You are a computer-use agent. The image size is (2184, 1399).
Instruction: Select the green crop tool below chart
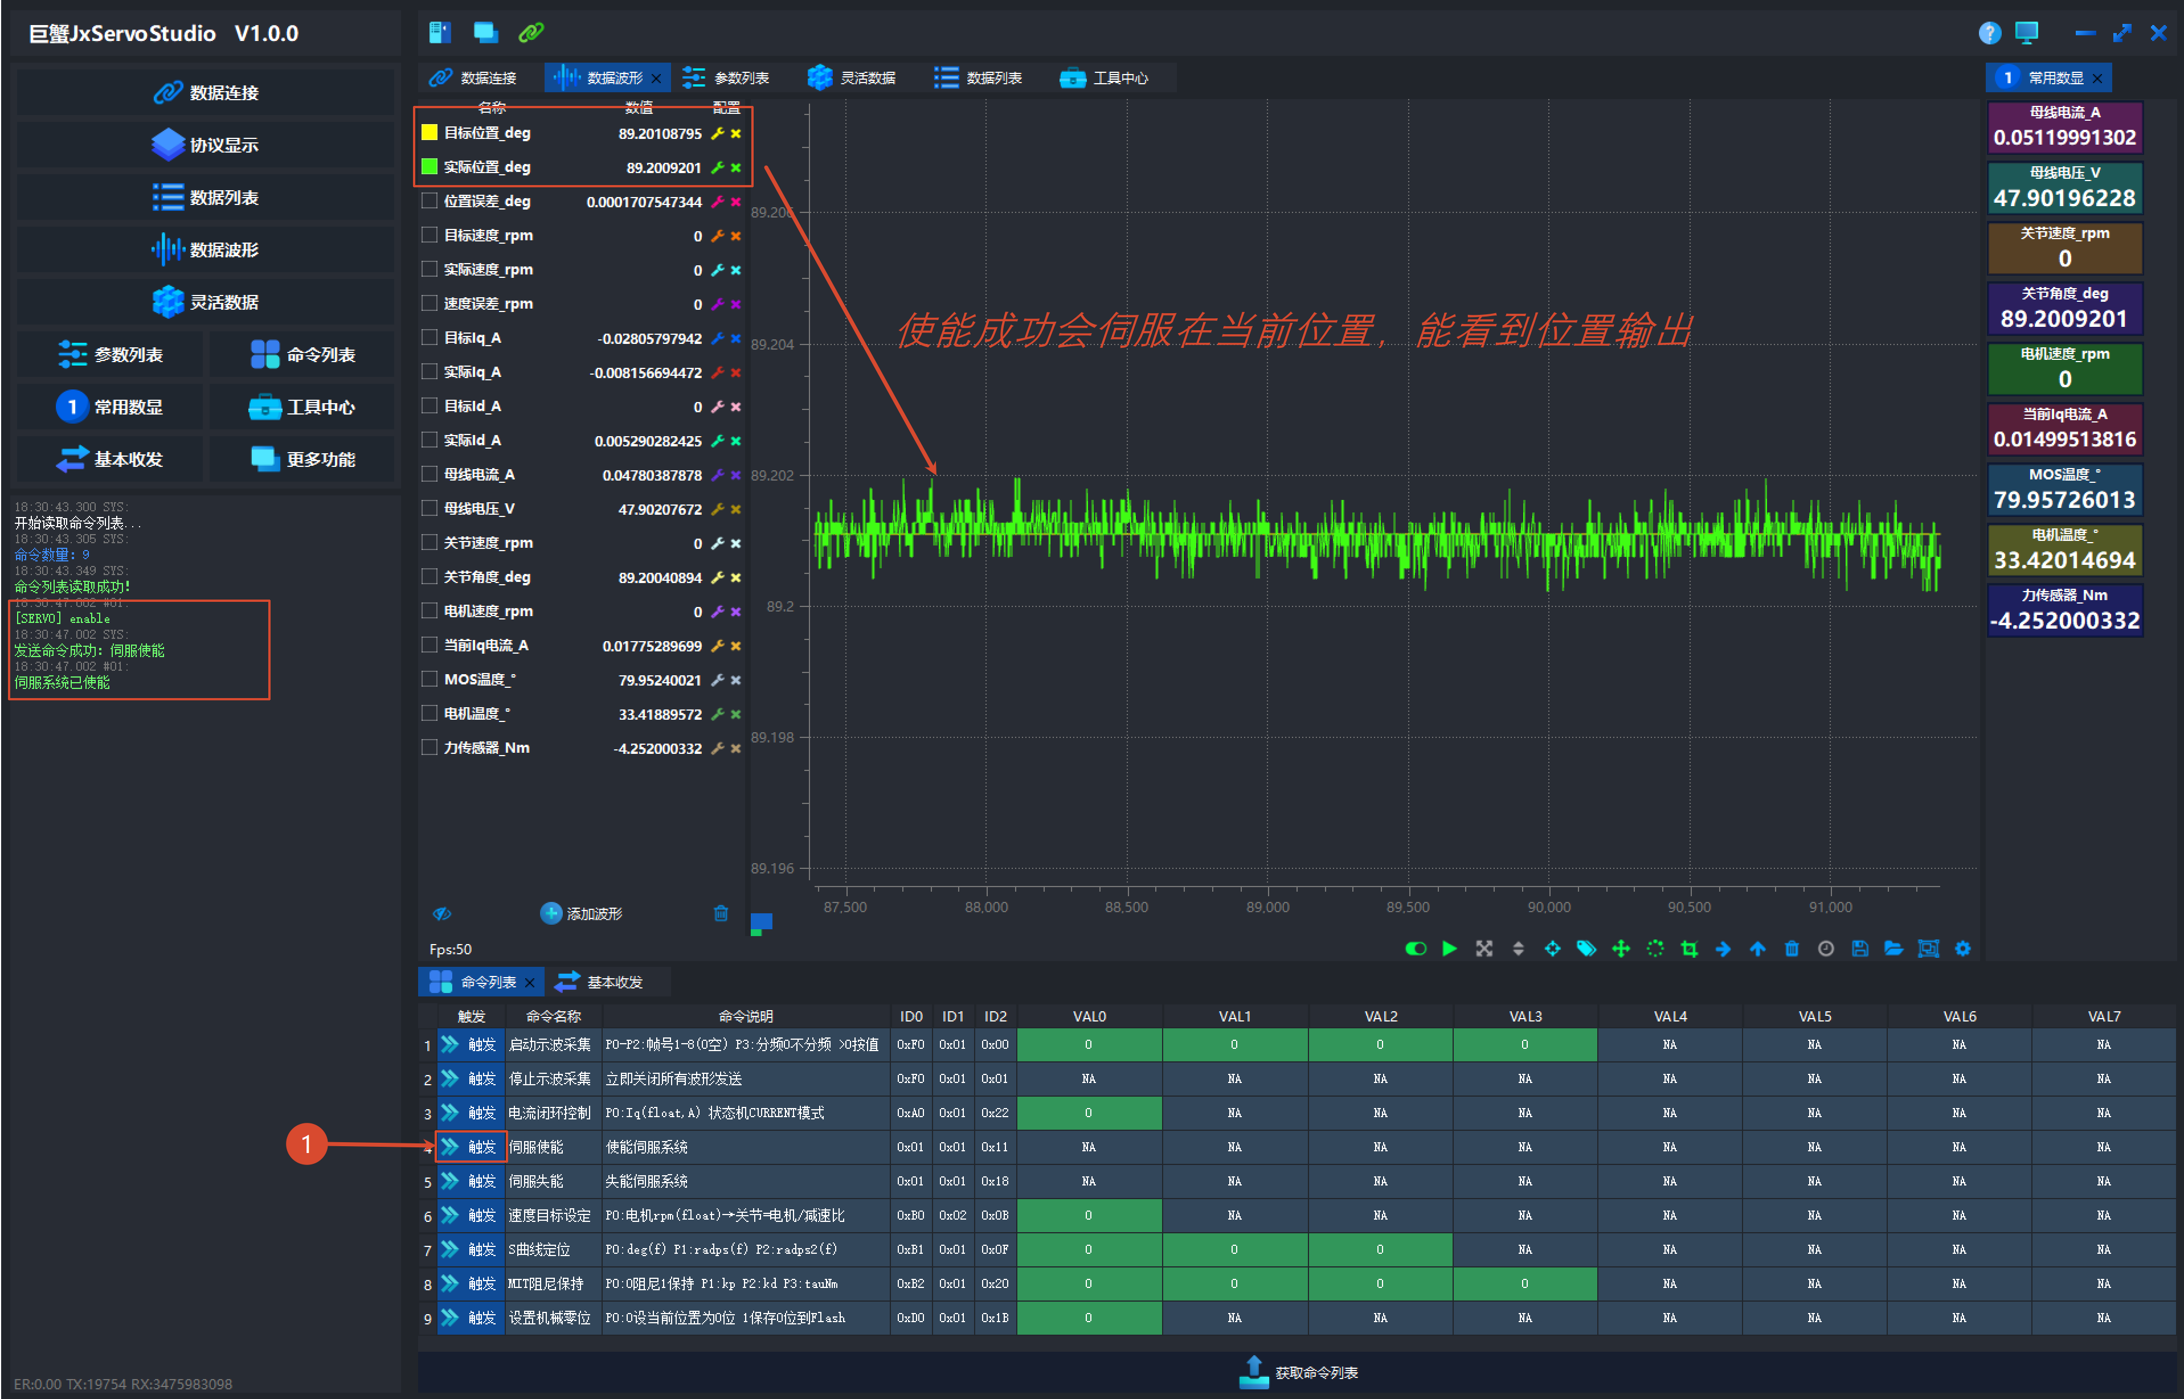coord(1688,949)
